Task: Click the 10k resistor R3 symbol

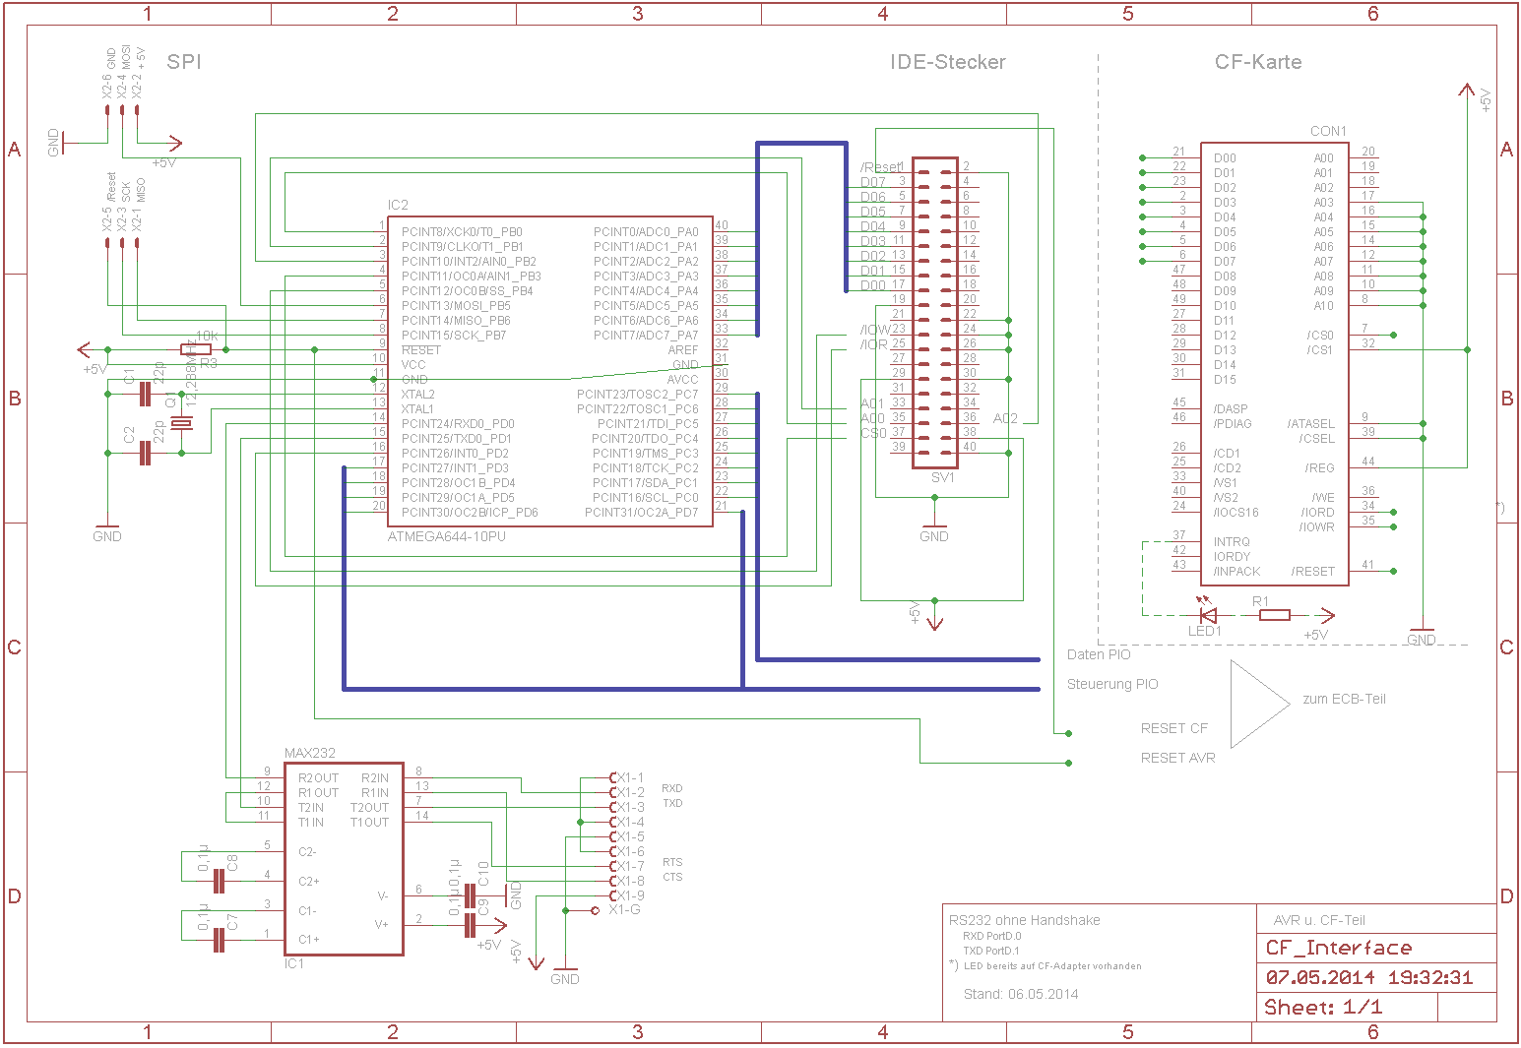Action: [196, 349]
